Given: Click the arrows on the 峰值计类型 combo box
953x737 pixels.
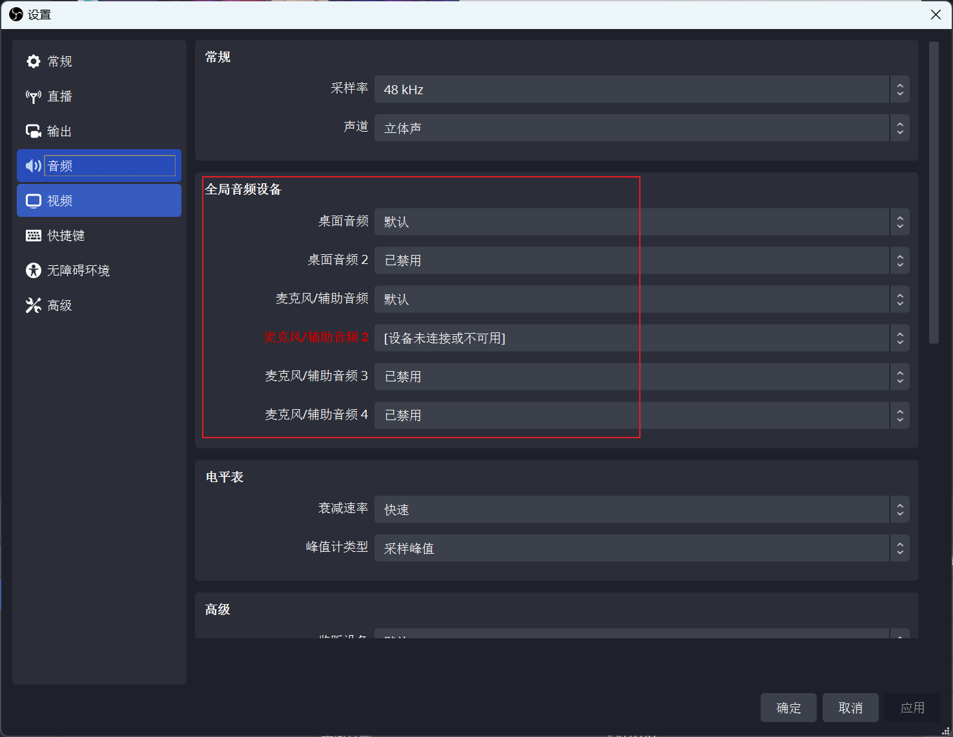Looking at the screenshot, I should pyautogui.click(x=900, y=548).
